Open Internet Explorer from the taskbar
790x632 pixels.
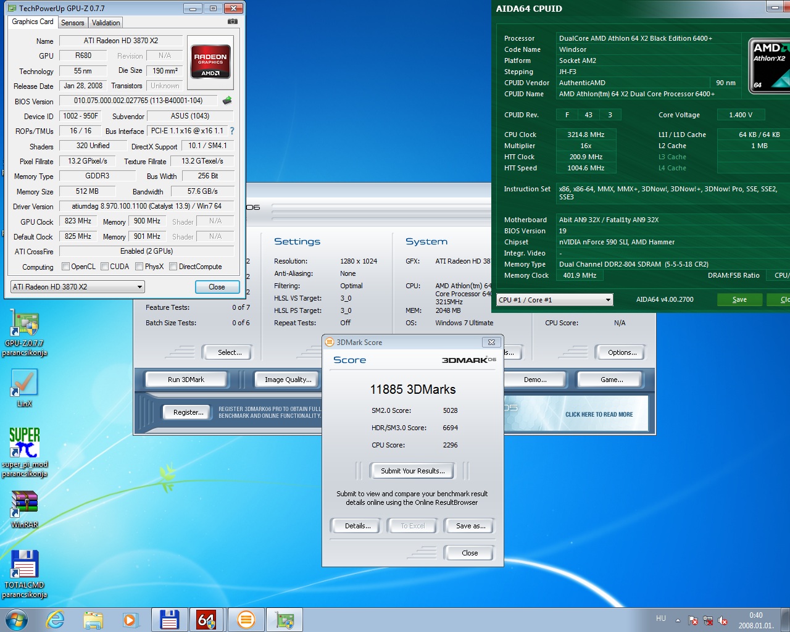[x=55, y=620]
